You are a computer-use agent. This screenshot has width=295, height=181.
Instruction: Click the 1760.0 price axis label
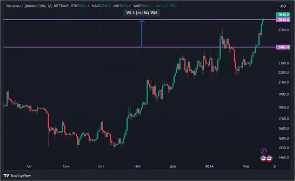(x=284, y=118)
